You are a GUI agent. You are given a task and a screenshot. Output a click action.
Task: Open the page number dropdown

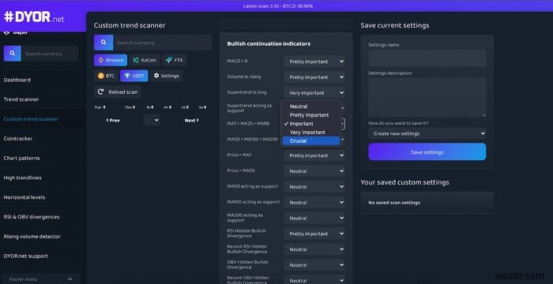152,120
